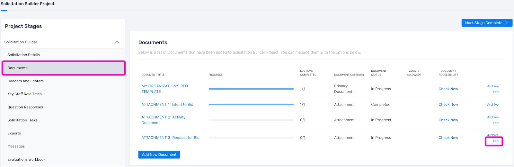Click the DOCUMENT STATUS column header
Screen dimensions: 514x167
point(379,73)
